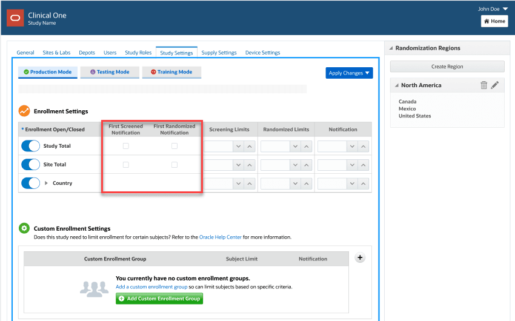Decrease Country Notification value
The width and height of the screenshot is (515, 321).
(x=352, y=184)
